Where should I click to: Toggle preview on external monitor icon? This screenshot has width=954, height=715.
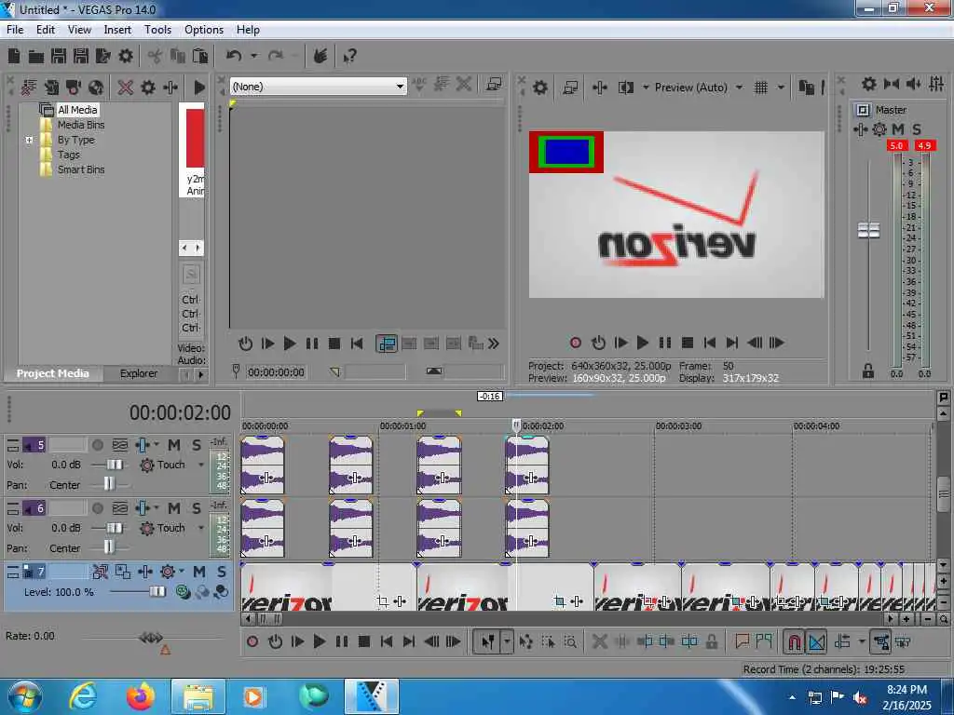pos(570,88)
